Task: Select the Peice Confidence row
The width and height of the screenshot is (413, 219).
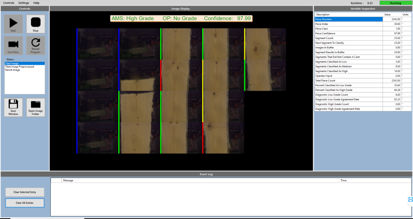Action: pos(363,33)
